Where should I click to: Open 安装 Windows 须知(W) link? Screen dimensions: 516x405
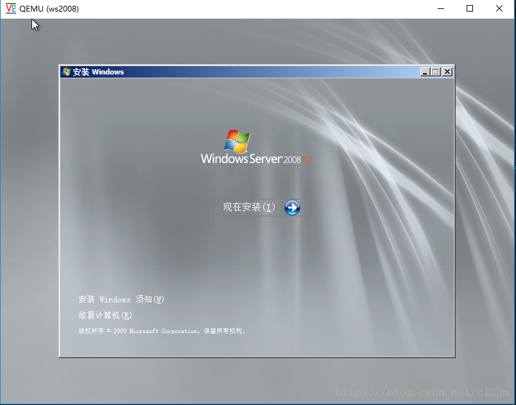(x=121, y=299)
